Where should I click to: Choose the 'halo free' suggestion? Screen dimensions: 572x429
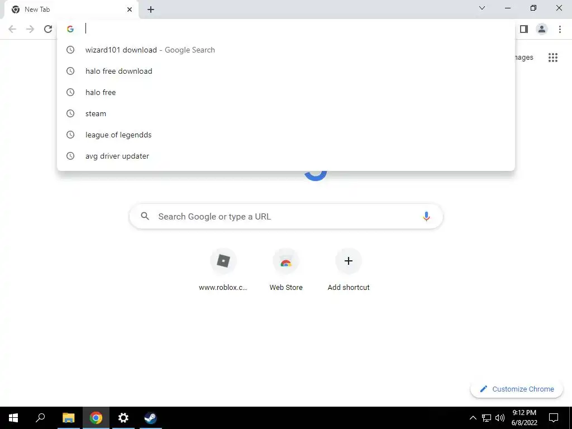click(286, 92)
